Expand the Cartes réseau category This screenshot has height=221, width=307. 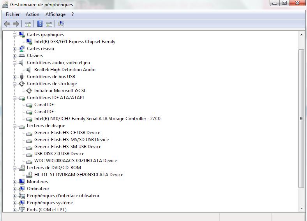point(15,49)
